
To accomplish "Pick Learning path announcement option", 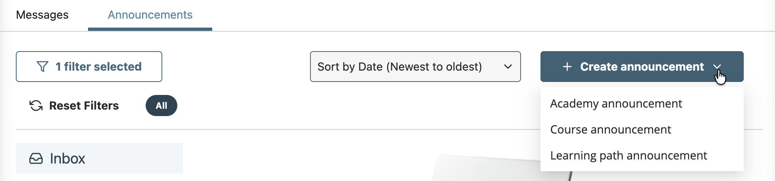I will (629, 155).
